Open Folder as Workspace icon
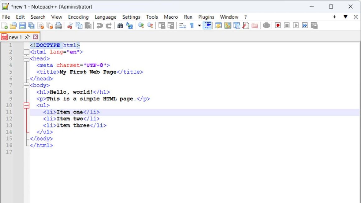Image resolution: width=361 pixels, height=203 pixels. tap(255, 25)
